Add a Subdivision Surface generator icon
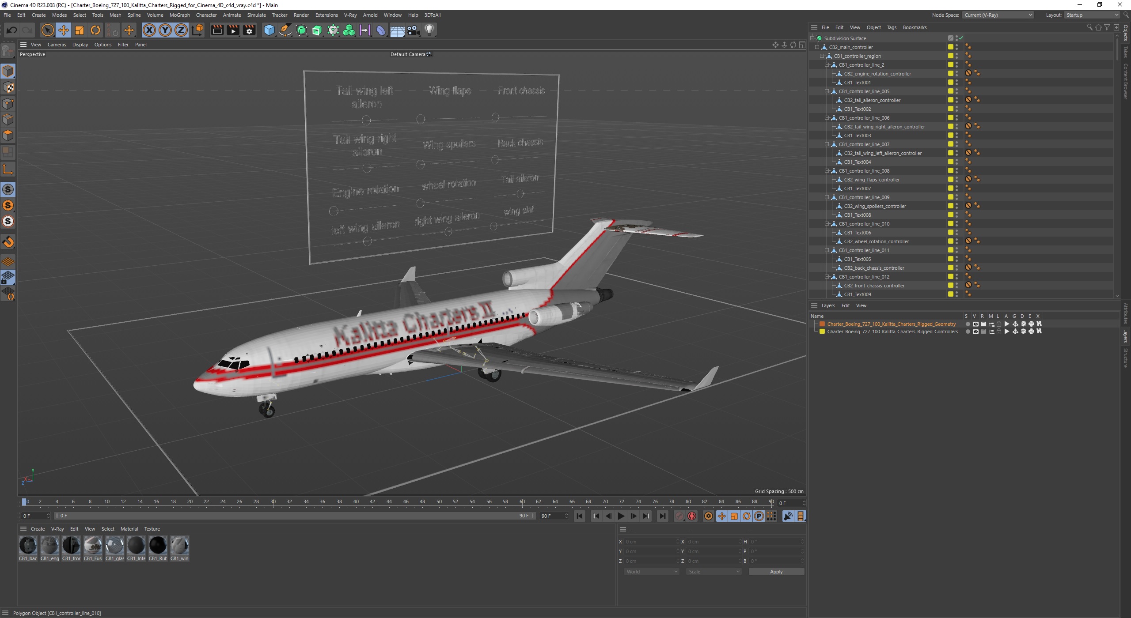 [301, 30]
